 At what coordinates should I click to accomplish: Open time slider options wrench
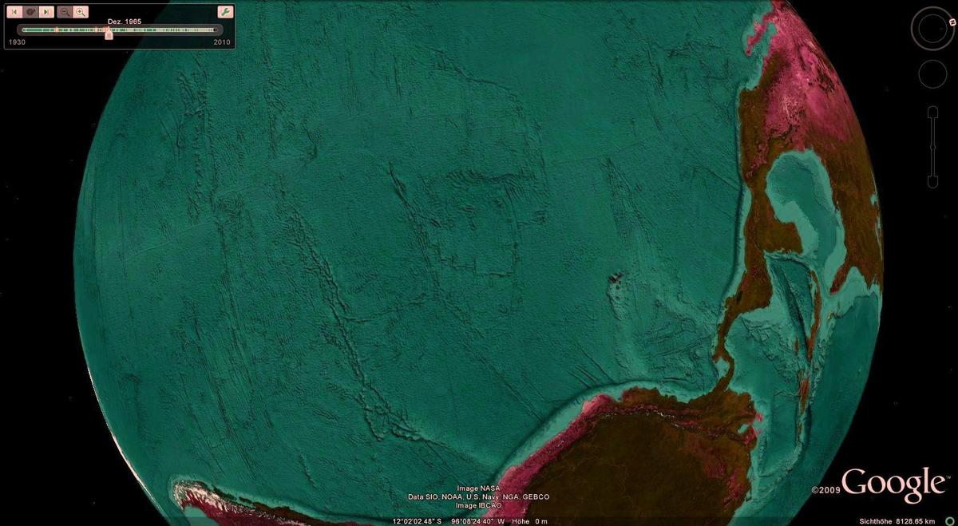(x=224, y=12)
